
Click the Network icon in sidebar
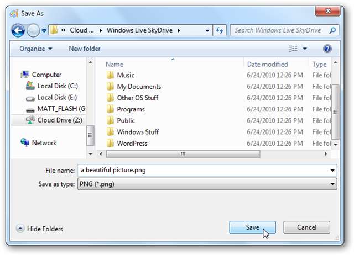(25, 142)
